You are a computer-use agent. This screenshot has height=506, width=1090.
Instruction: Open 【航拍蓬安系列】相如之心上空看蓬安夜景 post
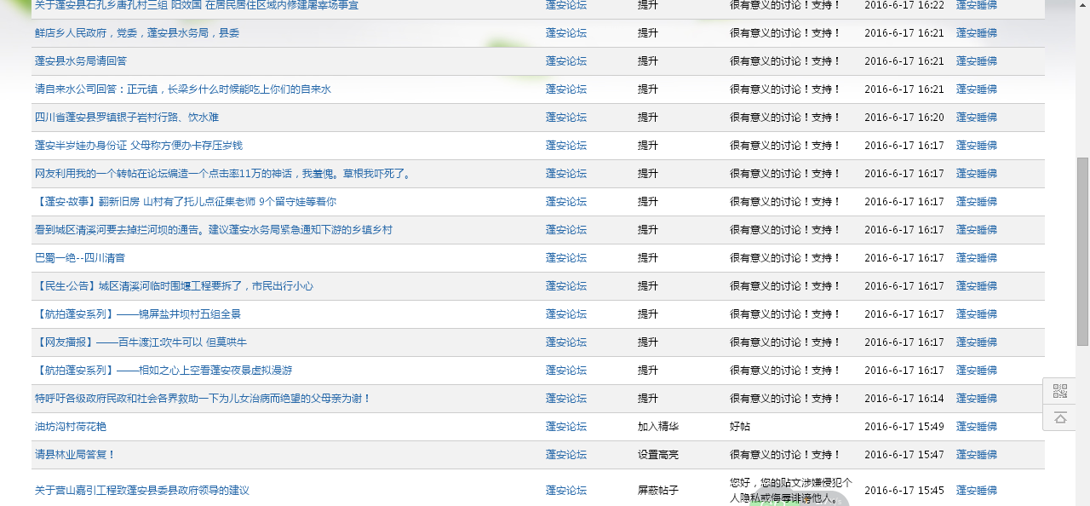coord(163,371)
